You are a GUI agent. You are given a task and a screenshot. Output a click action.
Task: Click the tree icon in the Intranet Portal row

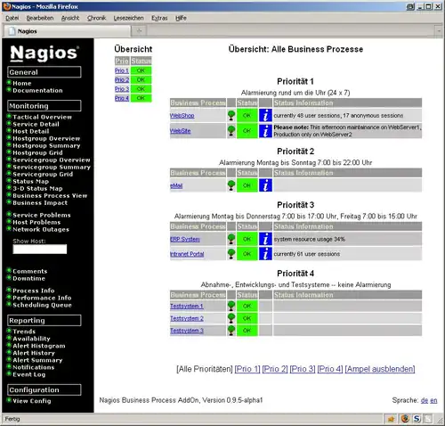[231, 254]
